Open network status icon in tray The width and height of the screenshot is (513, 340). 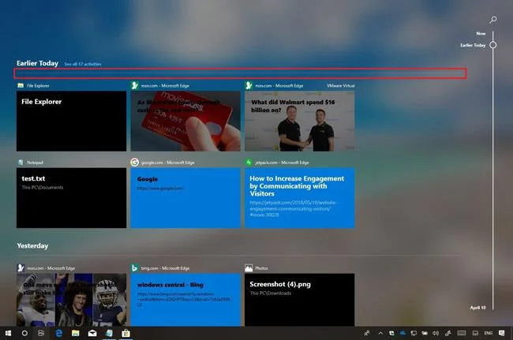[414, 333]
